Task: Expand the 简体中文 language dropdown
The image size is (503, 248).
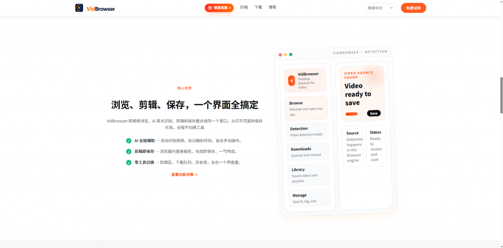Action: click(x=380, y=8)
